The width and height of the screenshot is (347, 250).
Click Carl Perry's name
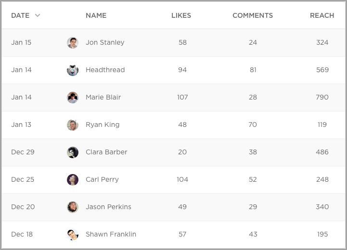[102, 179]
